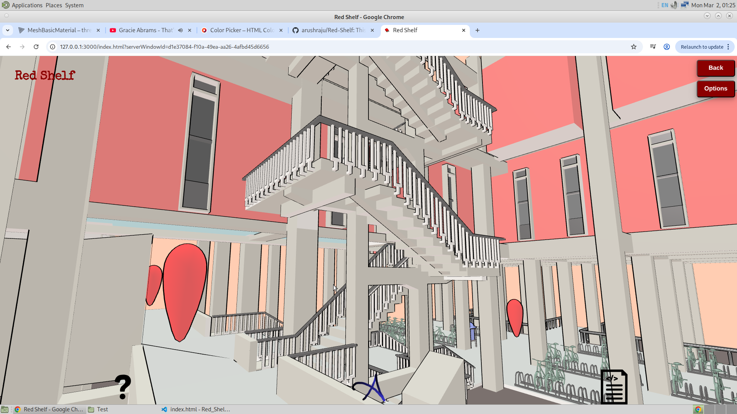Open Chrome three-dot menu
This screenshot has width=737, height=414.
coord(728,47)
